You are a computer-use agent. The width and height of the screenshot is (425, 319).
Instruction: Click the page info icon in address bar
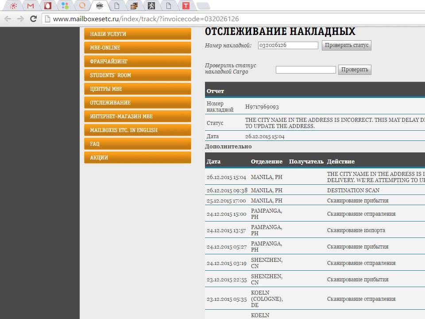pos(47,19)
